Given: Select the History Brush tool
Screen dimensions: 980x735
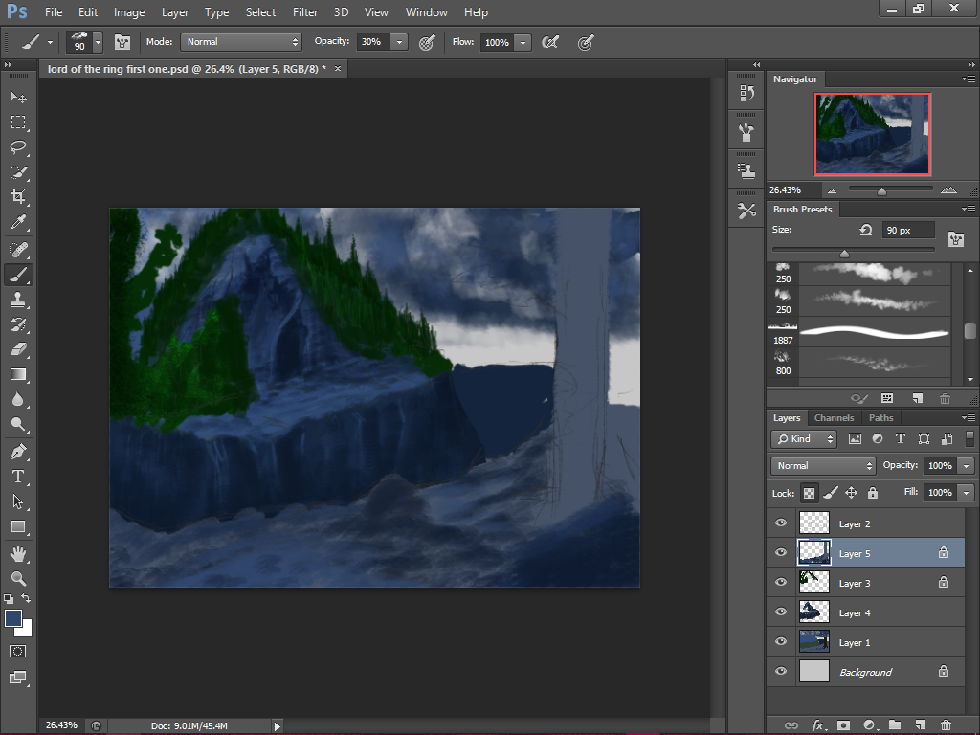Looking at the screenshot, I should (x=18, y=324).
